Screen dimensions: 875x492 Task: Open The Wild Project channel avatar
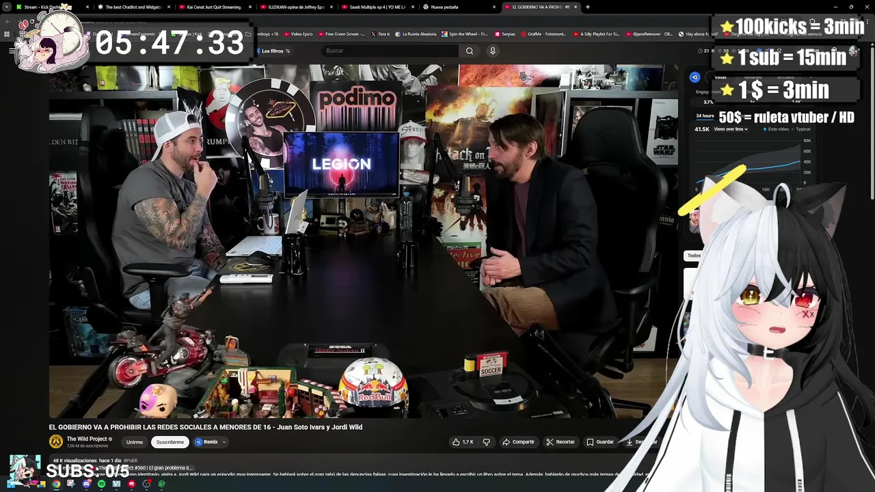56,441
